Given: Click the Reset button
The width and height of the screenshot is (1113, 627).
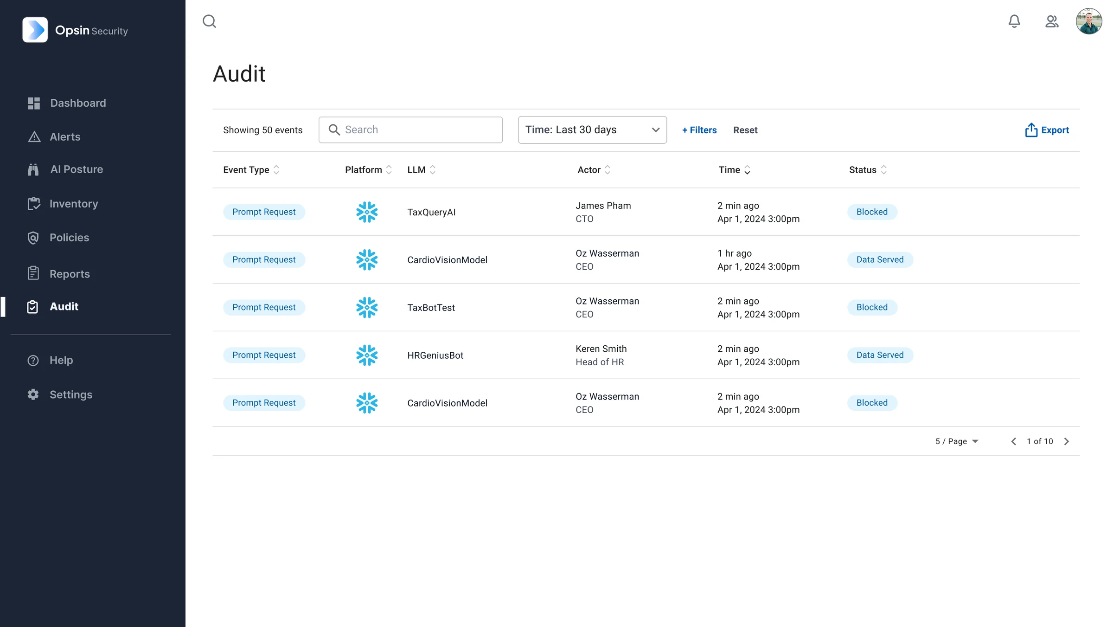Looking at the screenshot, I should (x=745, y=130).
